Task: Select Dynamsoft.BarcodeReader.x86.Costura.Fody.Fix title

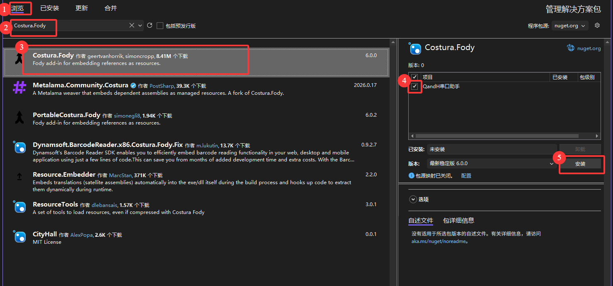Action: [108, 145]
